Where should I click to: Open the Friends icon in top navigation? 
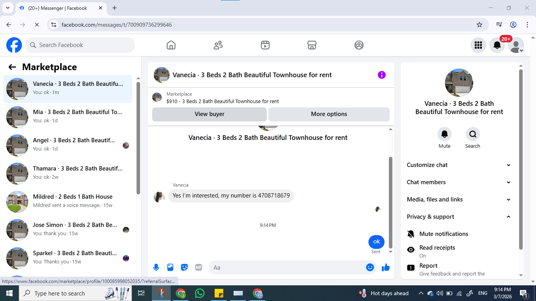pos(218,45)
